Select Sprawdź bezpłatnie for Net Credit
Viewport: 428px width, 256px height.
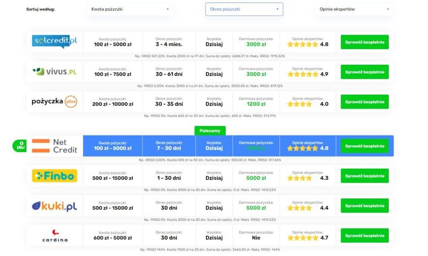[x=364, y=146]
